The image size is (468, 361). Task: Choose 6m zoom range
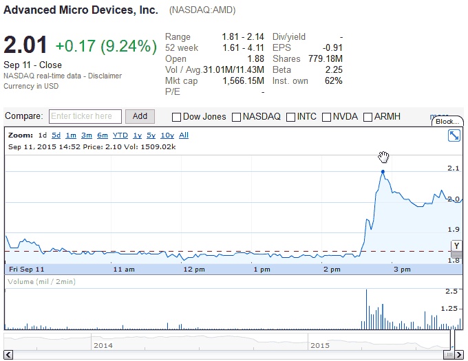click(103, 135)
